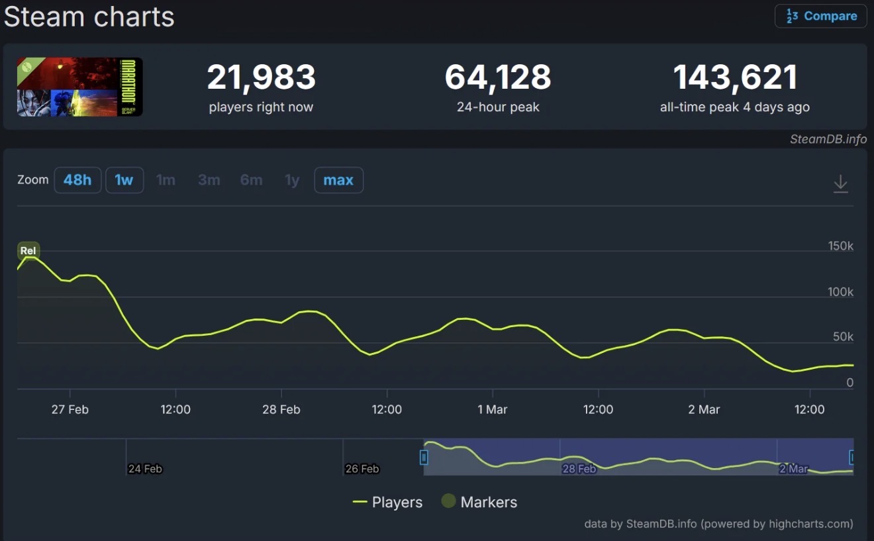Set chart zoom to 1w
The image size is (874, 541).
point(124,180)
